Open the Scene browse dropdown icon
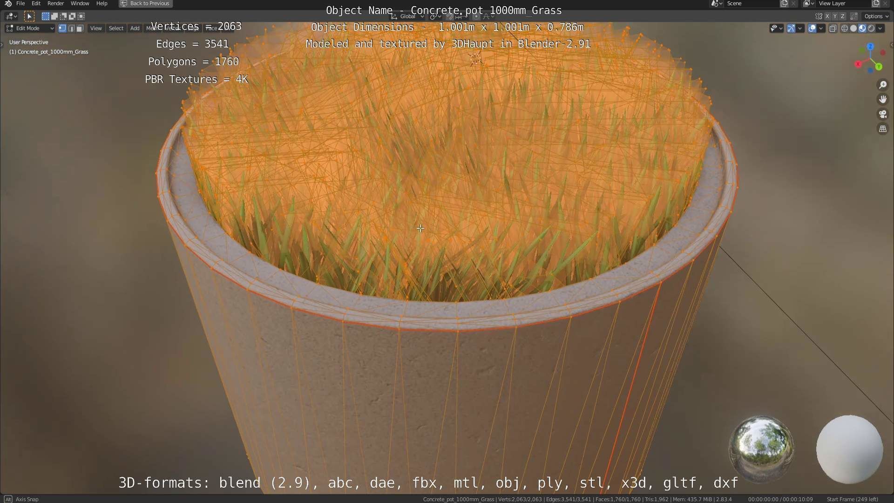894x503 pixels. pos(717,3)
